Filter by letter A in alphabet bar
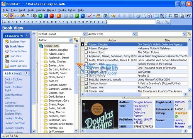This screenshot has height=139, width=193. [5, 22]
